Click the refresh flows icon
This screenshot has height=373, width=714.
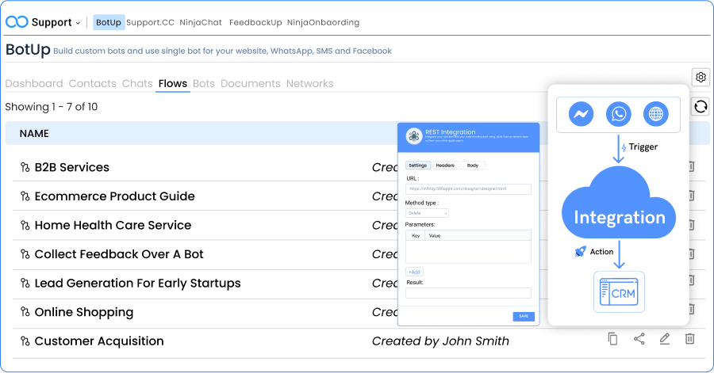[x=701, y=106]
